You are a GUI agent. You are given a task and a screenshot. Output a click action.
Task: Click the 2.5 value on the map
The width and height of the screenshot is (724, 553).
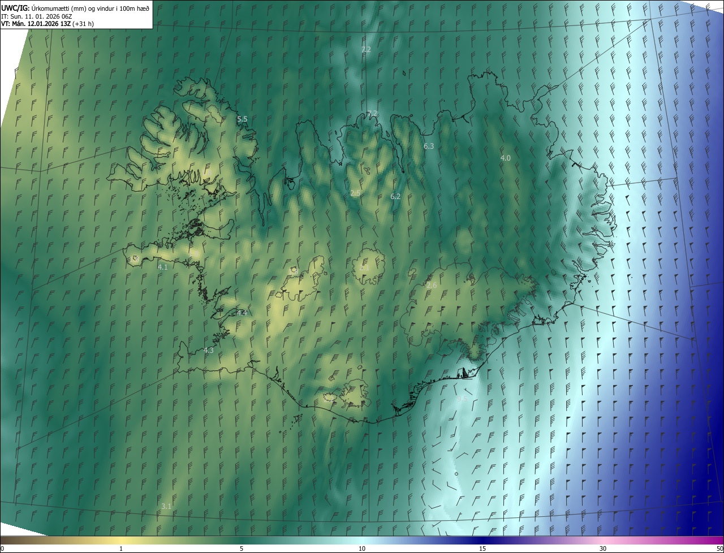click(355, 193)
